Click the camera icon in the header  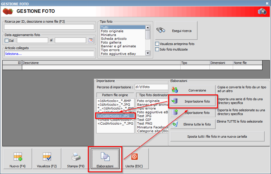click(x=262, y=12)
